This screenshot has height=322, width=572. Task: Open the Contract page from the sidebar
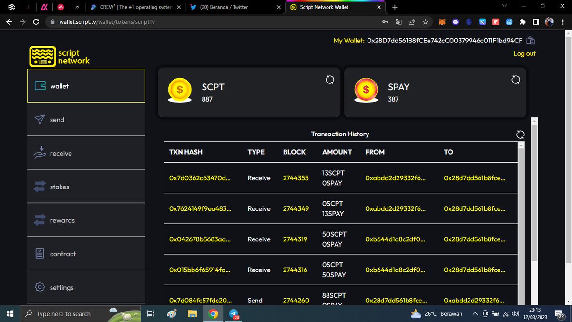pos(40,253)
